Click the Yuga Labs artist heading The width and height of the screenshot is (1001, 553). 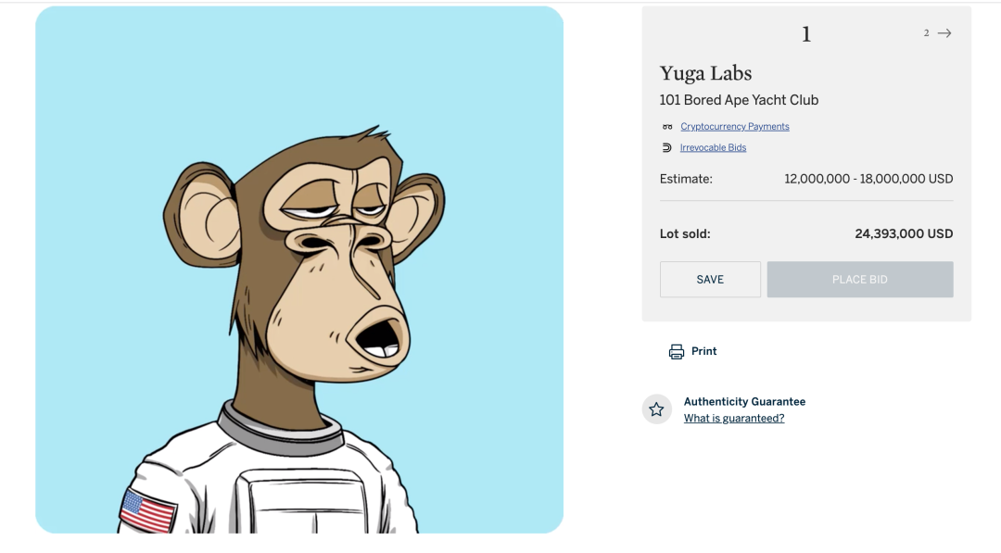click(x=705, y=73)
